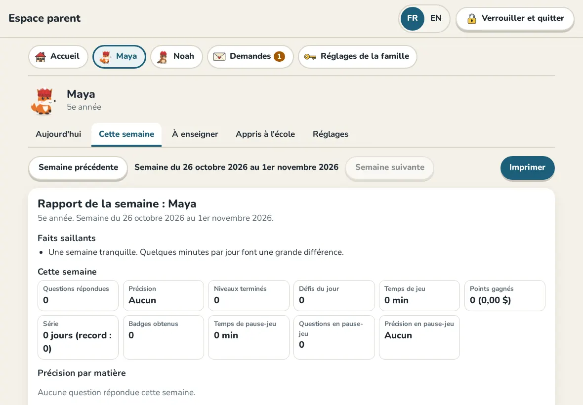
Task: Click the Badges obtenus stat card
Action: point(164,337)
